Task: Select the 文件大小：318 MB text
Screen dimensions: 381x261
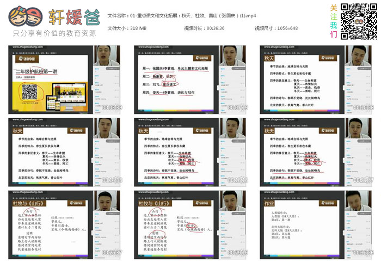Action: tap(127, 28)
